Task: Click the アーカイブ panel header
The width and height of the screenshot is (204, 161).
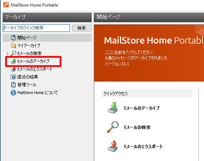Action: coord(47,17)
